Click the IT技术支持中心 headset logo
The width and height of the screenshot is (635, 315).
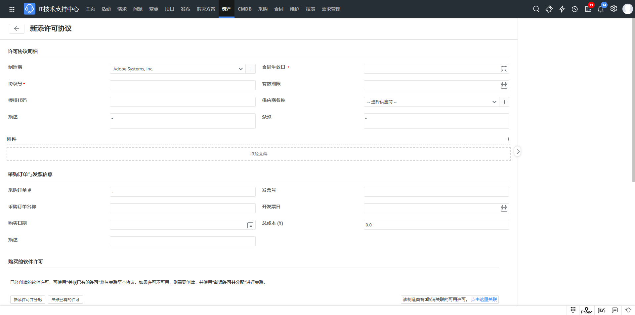click(x=29, y=9)
